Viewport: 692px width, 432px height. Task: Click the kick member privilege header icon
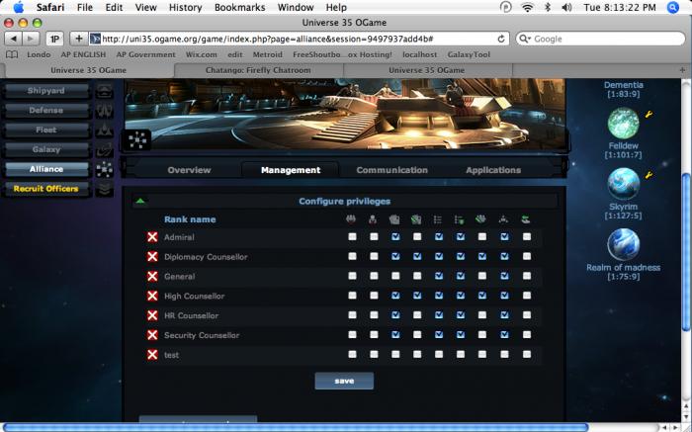click(x=373, y=219)
